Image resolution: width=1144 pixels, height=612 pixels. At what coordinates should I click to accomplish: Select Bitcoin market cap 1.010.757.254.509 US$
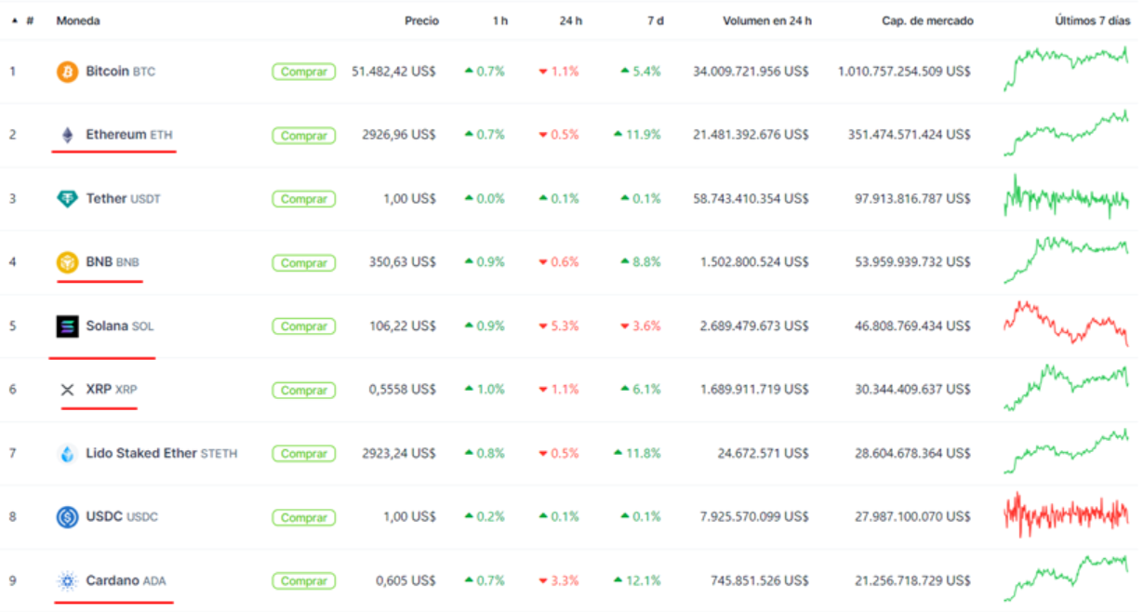click(904, 72)
